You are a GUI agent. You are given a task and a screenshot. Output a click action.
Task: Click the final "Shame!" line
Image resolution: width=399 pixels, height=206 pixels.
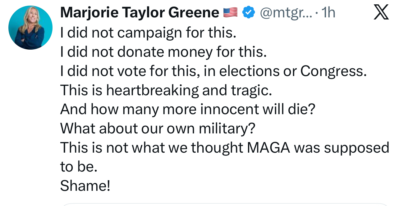coord(85,186)
